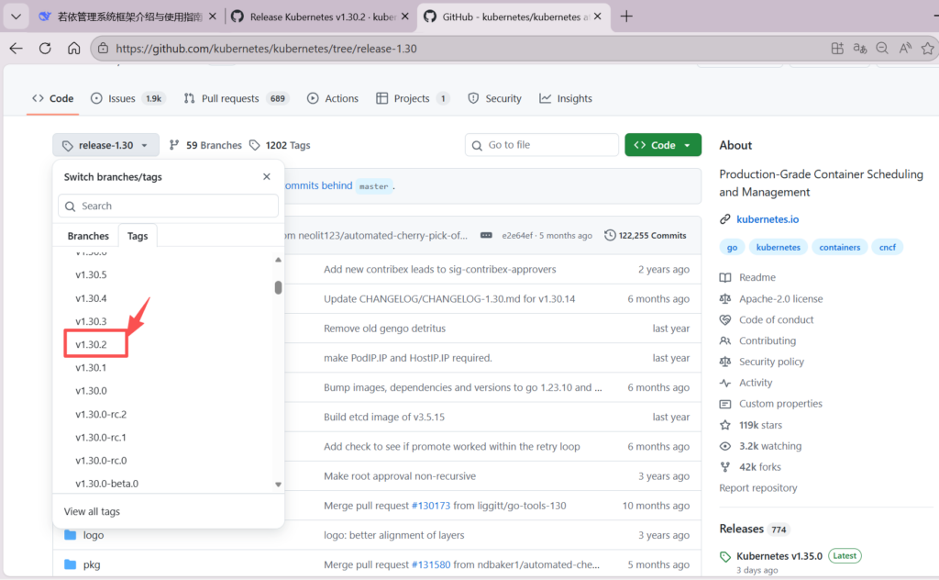Go back using the browser back arrow
The image size is (939, 580).
coord(16,49)
